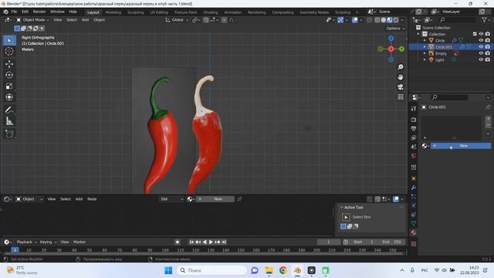494x278 pixels.
Task: Open the Texture properties checker tab
Action: 414,244
